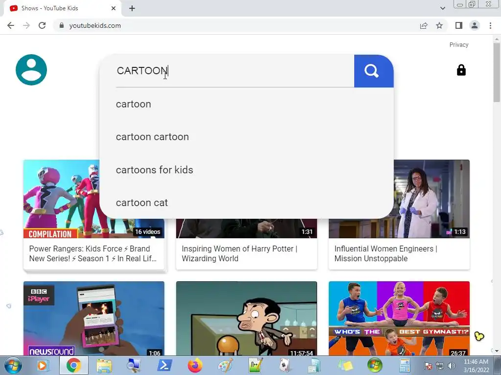
Task: Open the browser side panel icon
Action: pyautogui.click(x=459, y=25)
